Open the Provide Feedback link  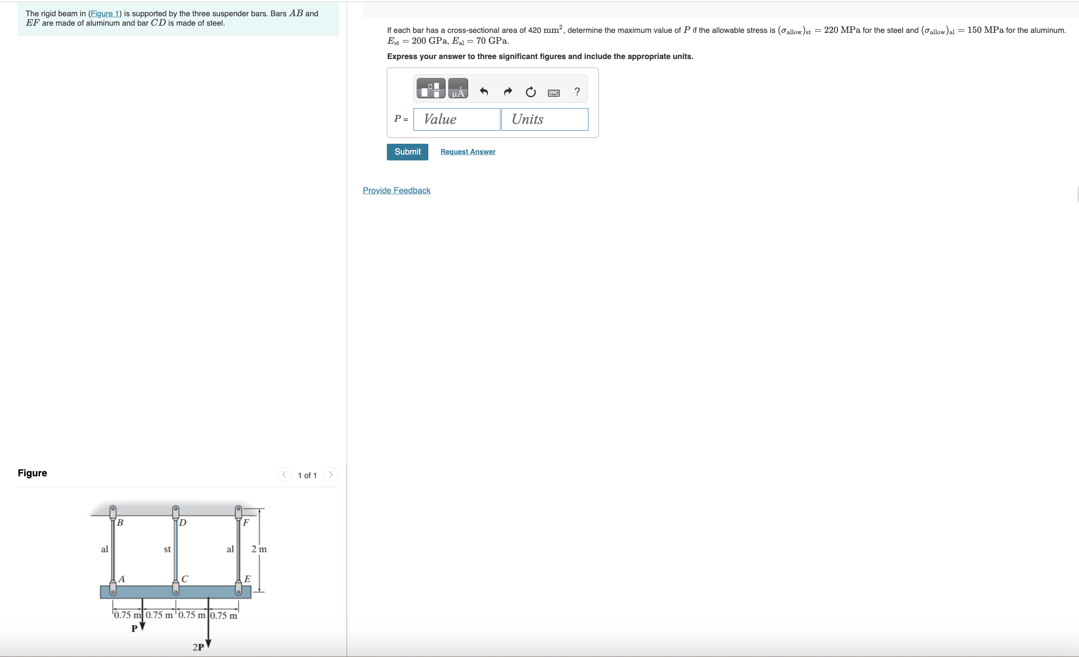coord(396,191)
